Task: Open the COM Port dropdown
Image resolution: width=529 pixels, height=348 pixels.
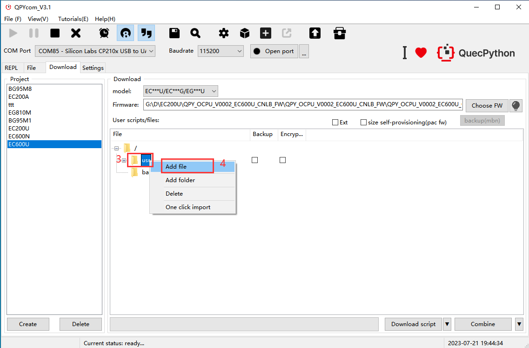Action: click(x=95, y=51)
